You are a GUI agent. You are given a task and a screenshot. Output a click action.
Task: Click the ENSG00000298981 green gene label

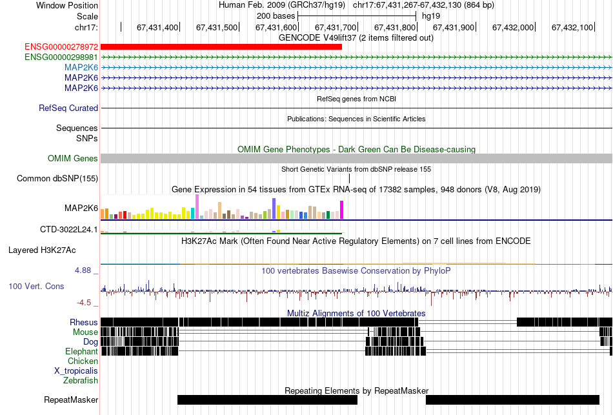pos(61,57)
